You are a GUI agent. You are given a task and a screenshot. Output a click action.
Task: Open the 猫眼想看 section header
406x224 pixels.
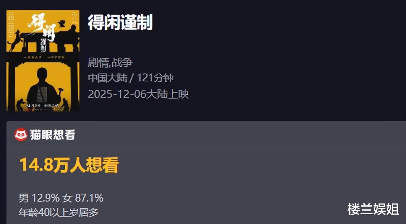click(x=52, y=135)
